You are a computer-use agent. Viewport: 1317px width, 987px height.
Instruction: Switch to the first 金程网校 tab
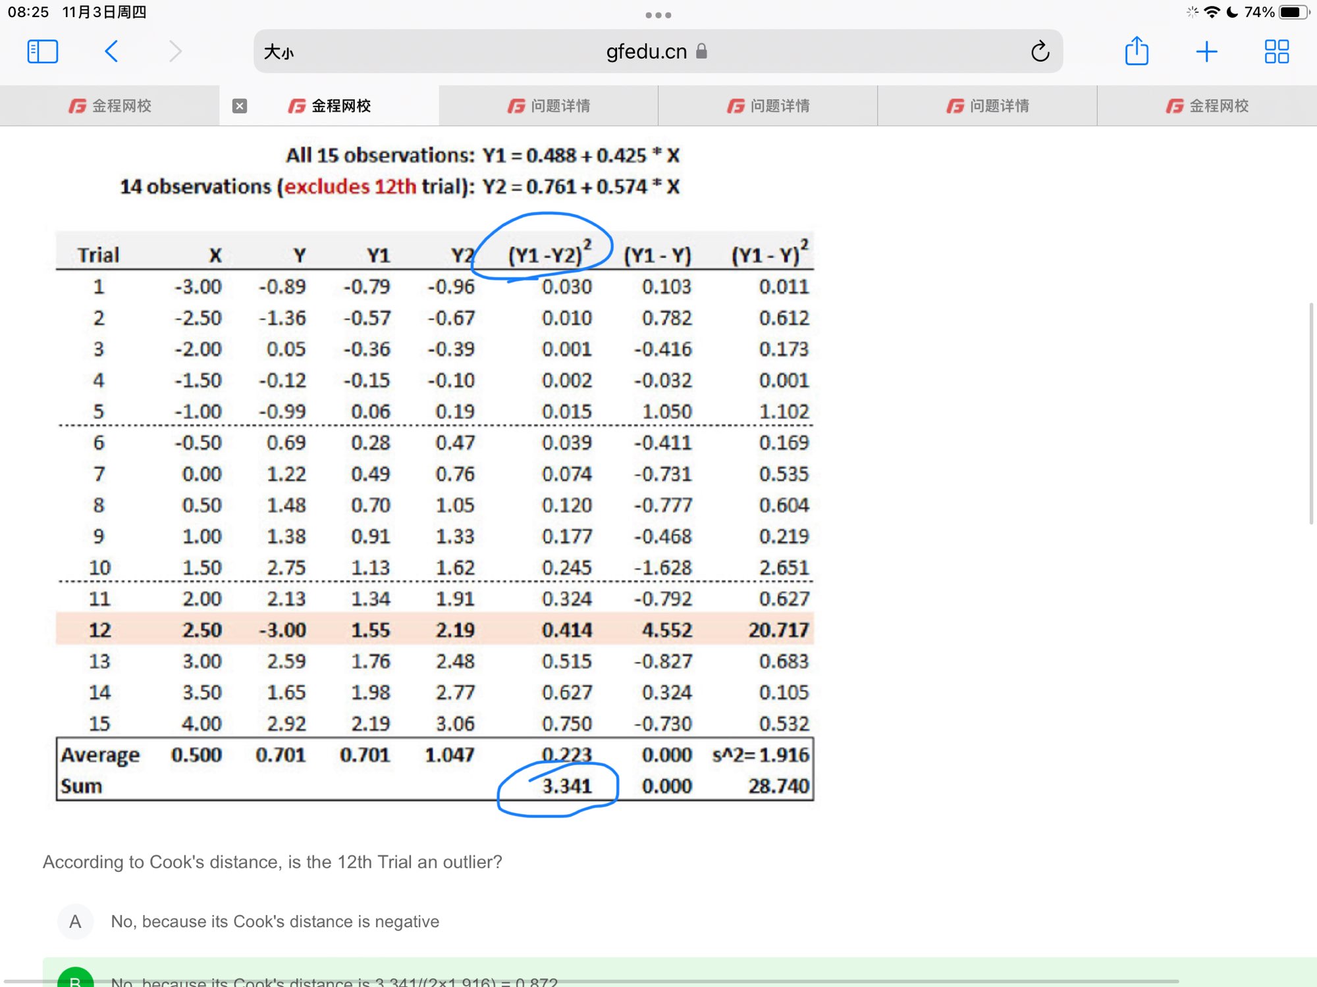[x=110, y=106]
